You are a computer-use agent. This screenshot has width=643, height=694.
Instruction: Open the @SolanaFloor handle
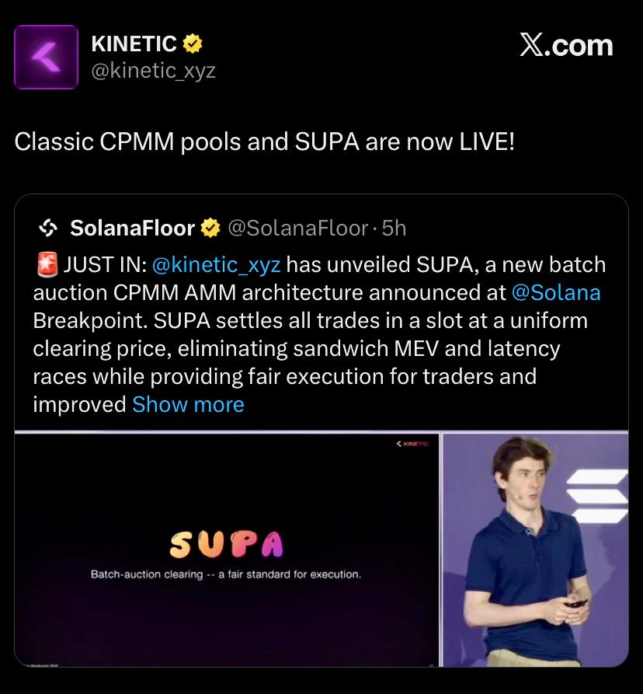pos(298,228)
